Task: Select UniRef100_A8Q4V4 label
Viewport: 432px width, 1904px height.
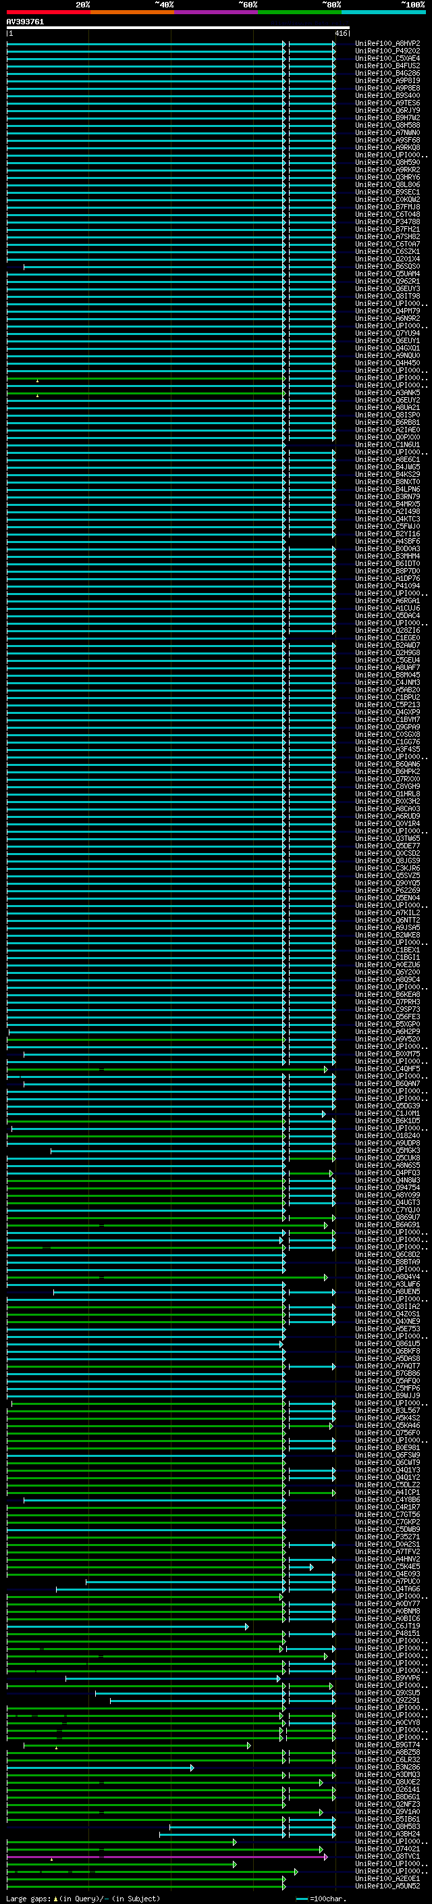Action: 387,1277
